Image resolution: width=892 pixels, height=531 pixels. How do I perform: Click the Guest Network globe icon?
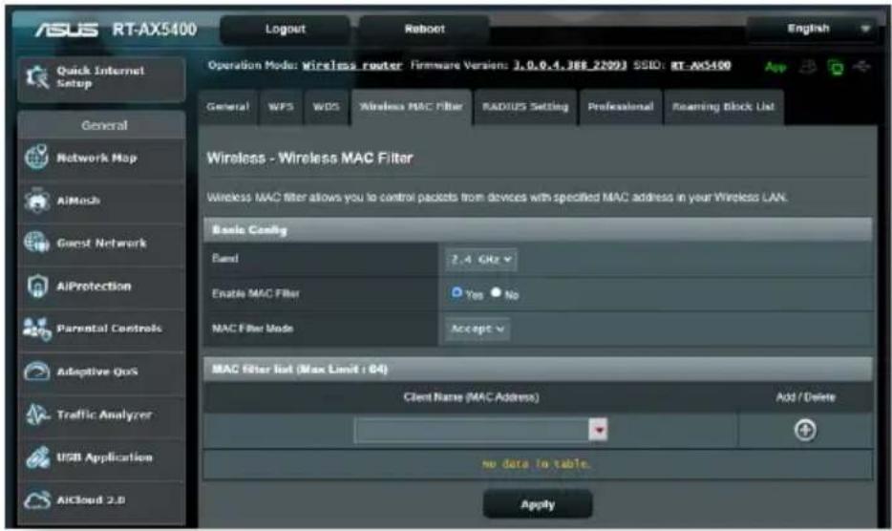pyautogui.click(x=37, y=243)
